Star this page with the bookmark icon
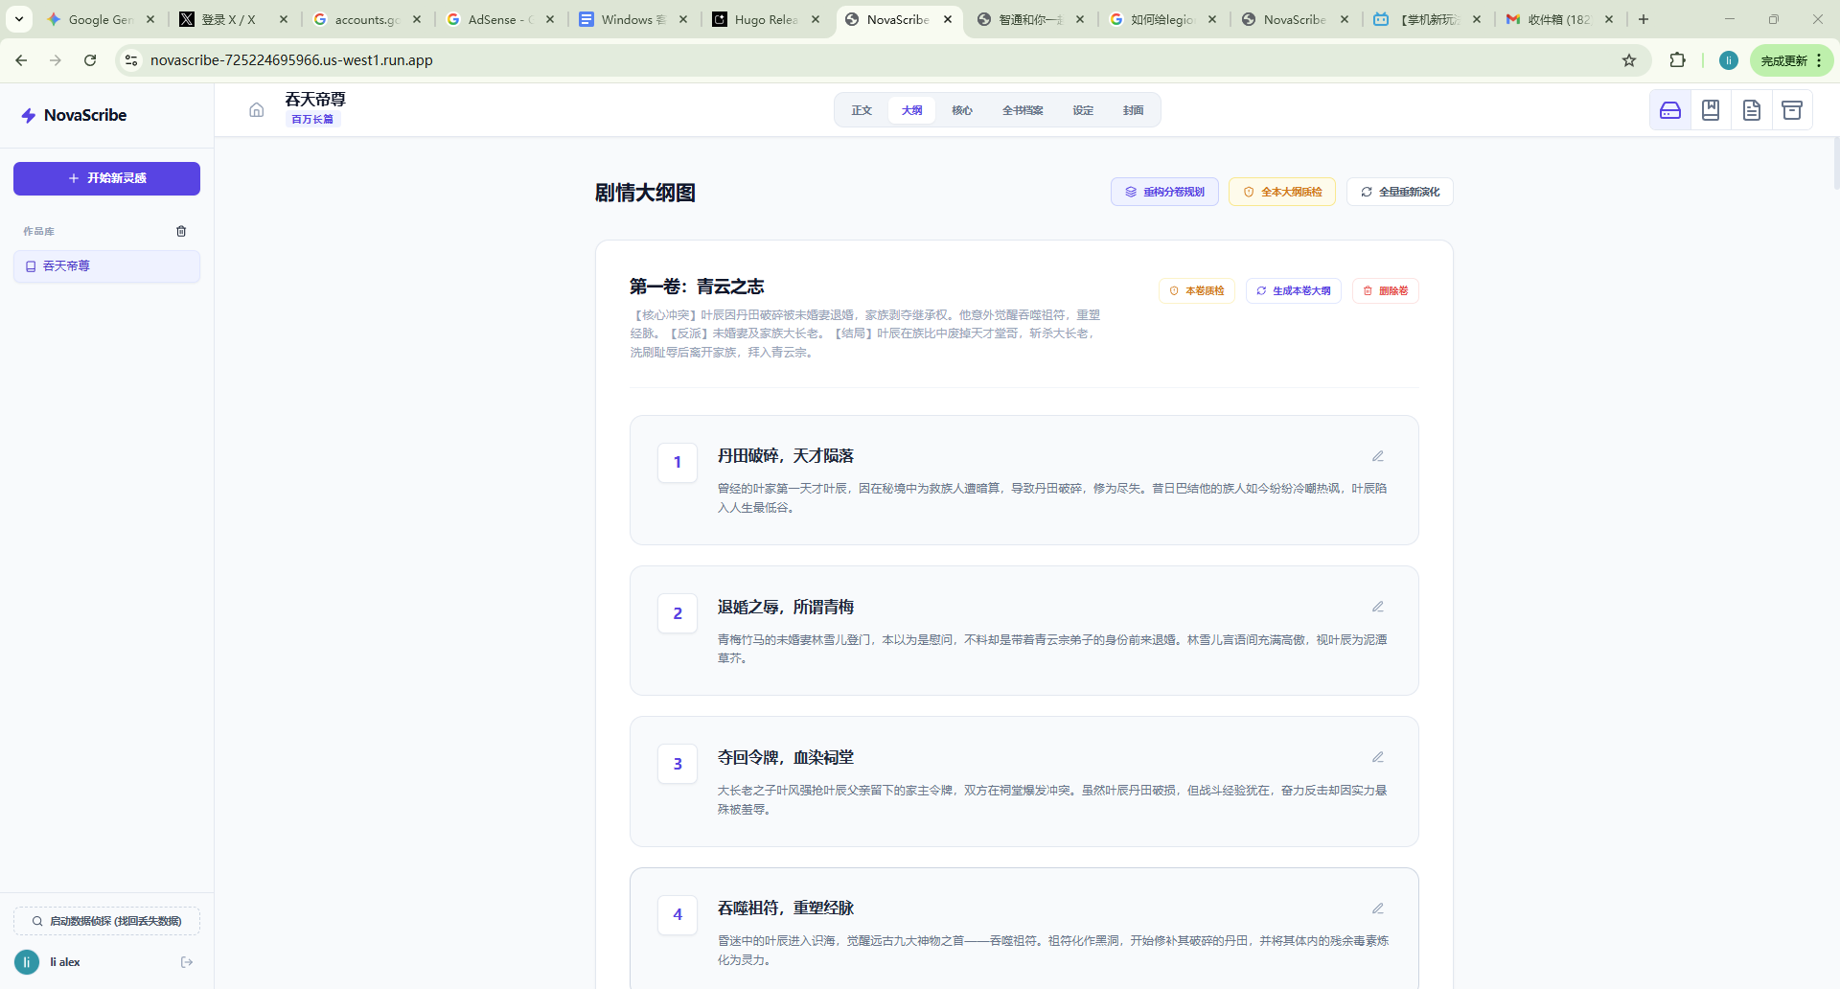The height and width of the screenshot is (989, 1840). (x=1629, y=59)
